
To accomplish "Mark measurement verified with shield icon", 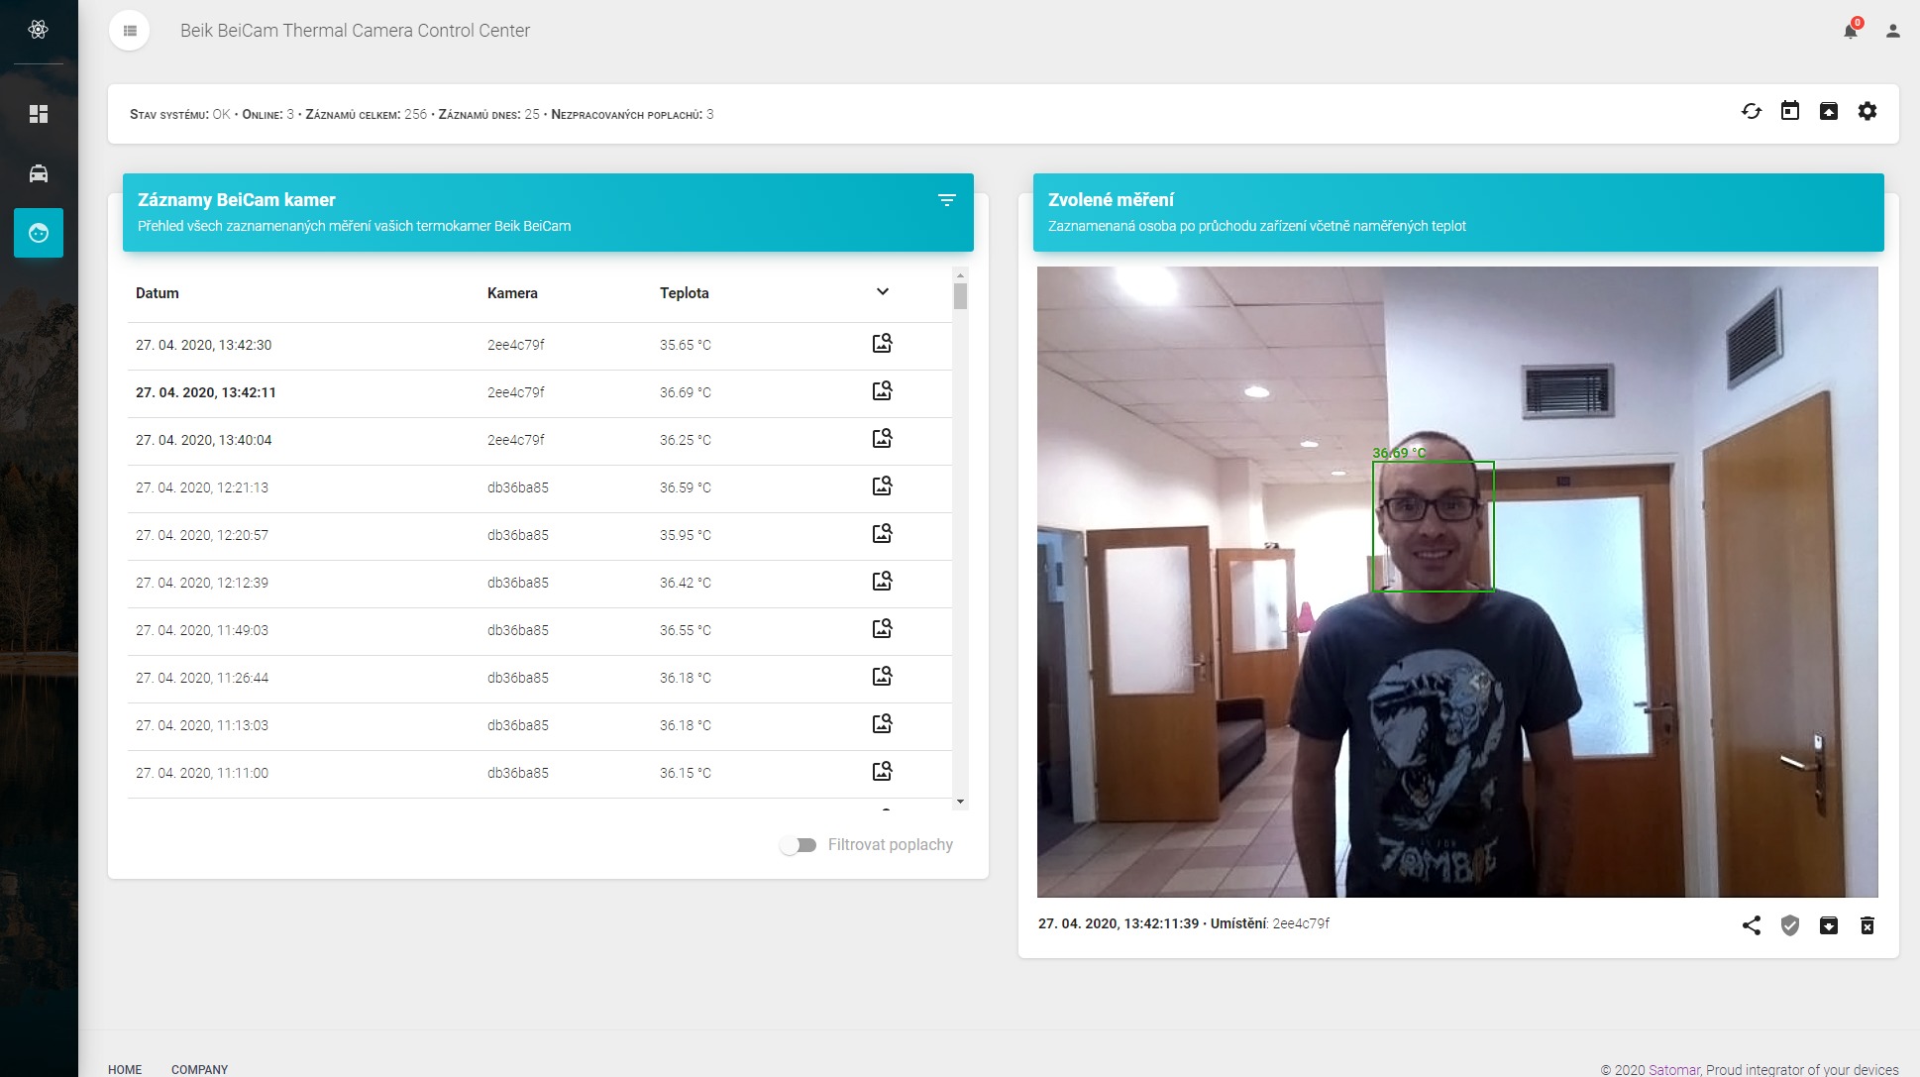I will tap(1789, 925).
